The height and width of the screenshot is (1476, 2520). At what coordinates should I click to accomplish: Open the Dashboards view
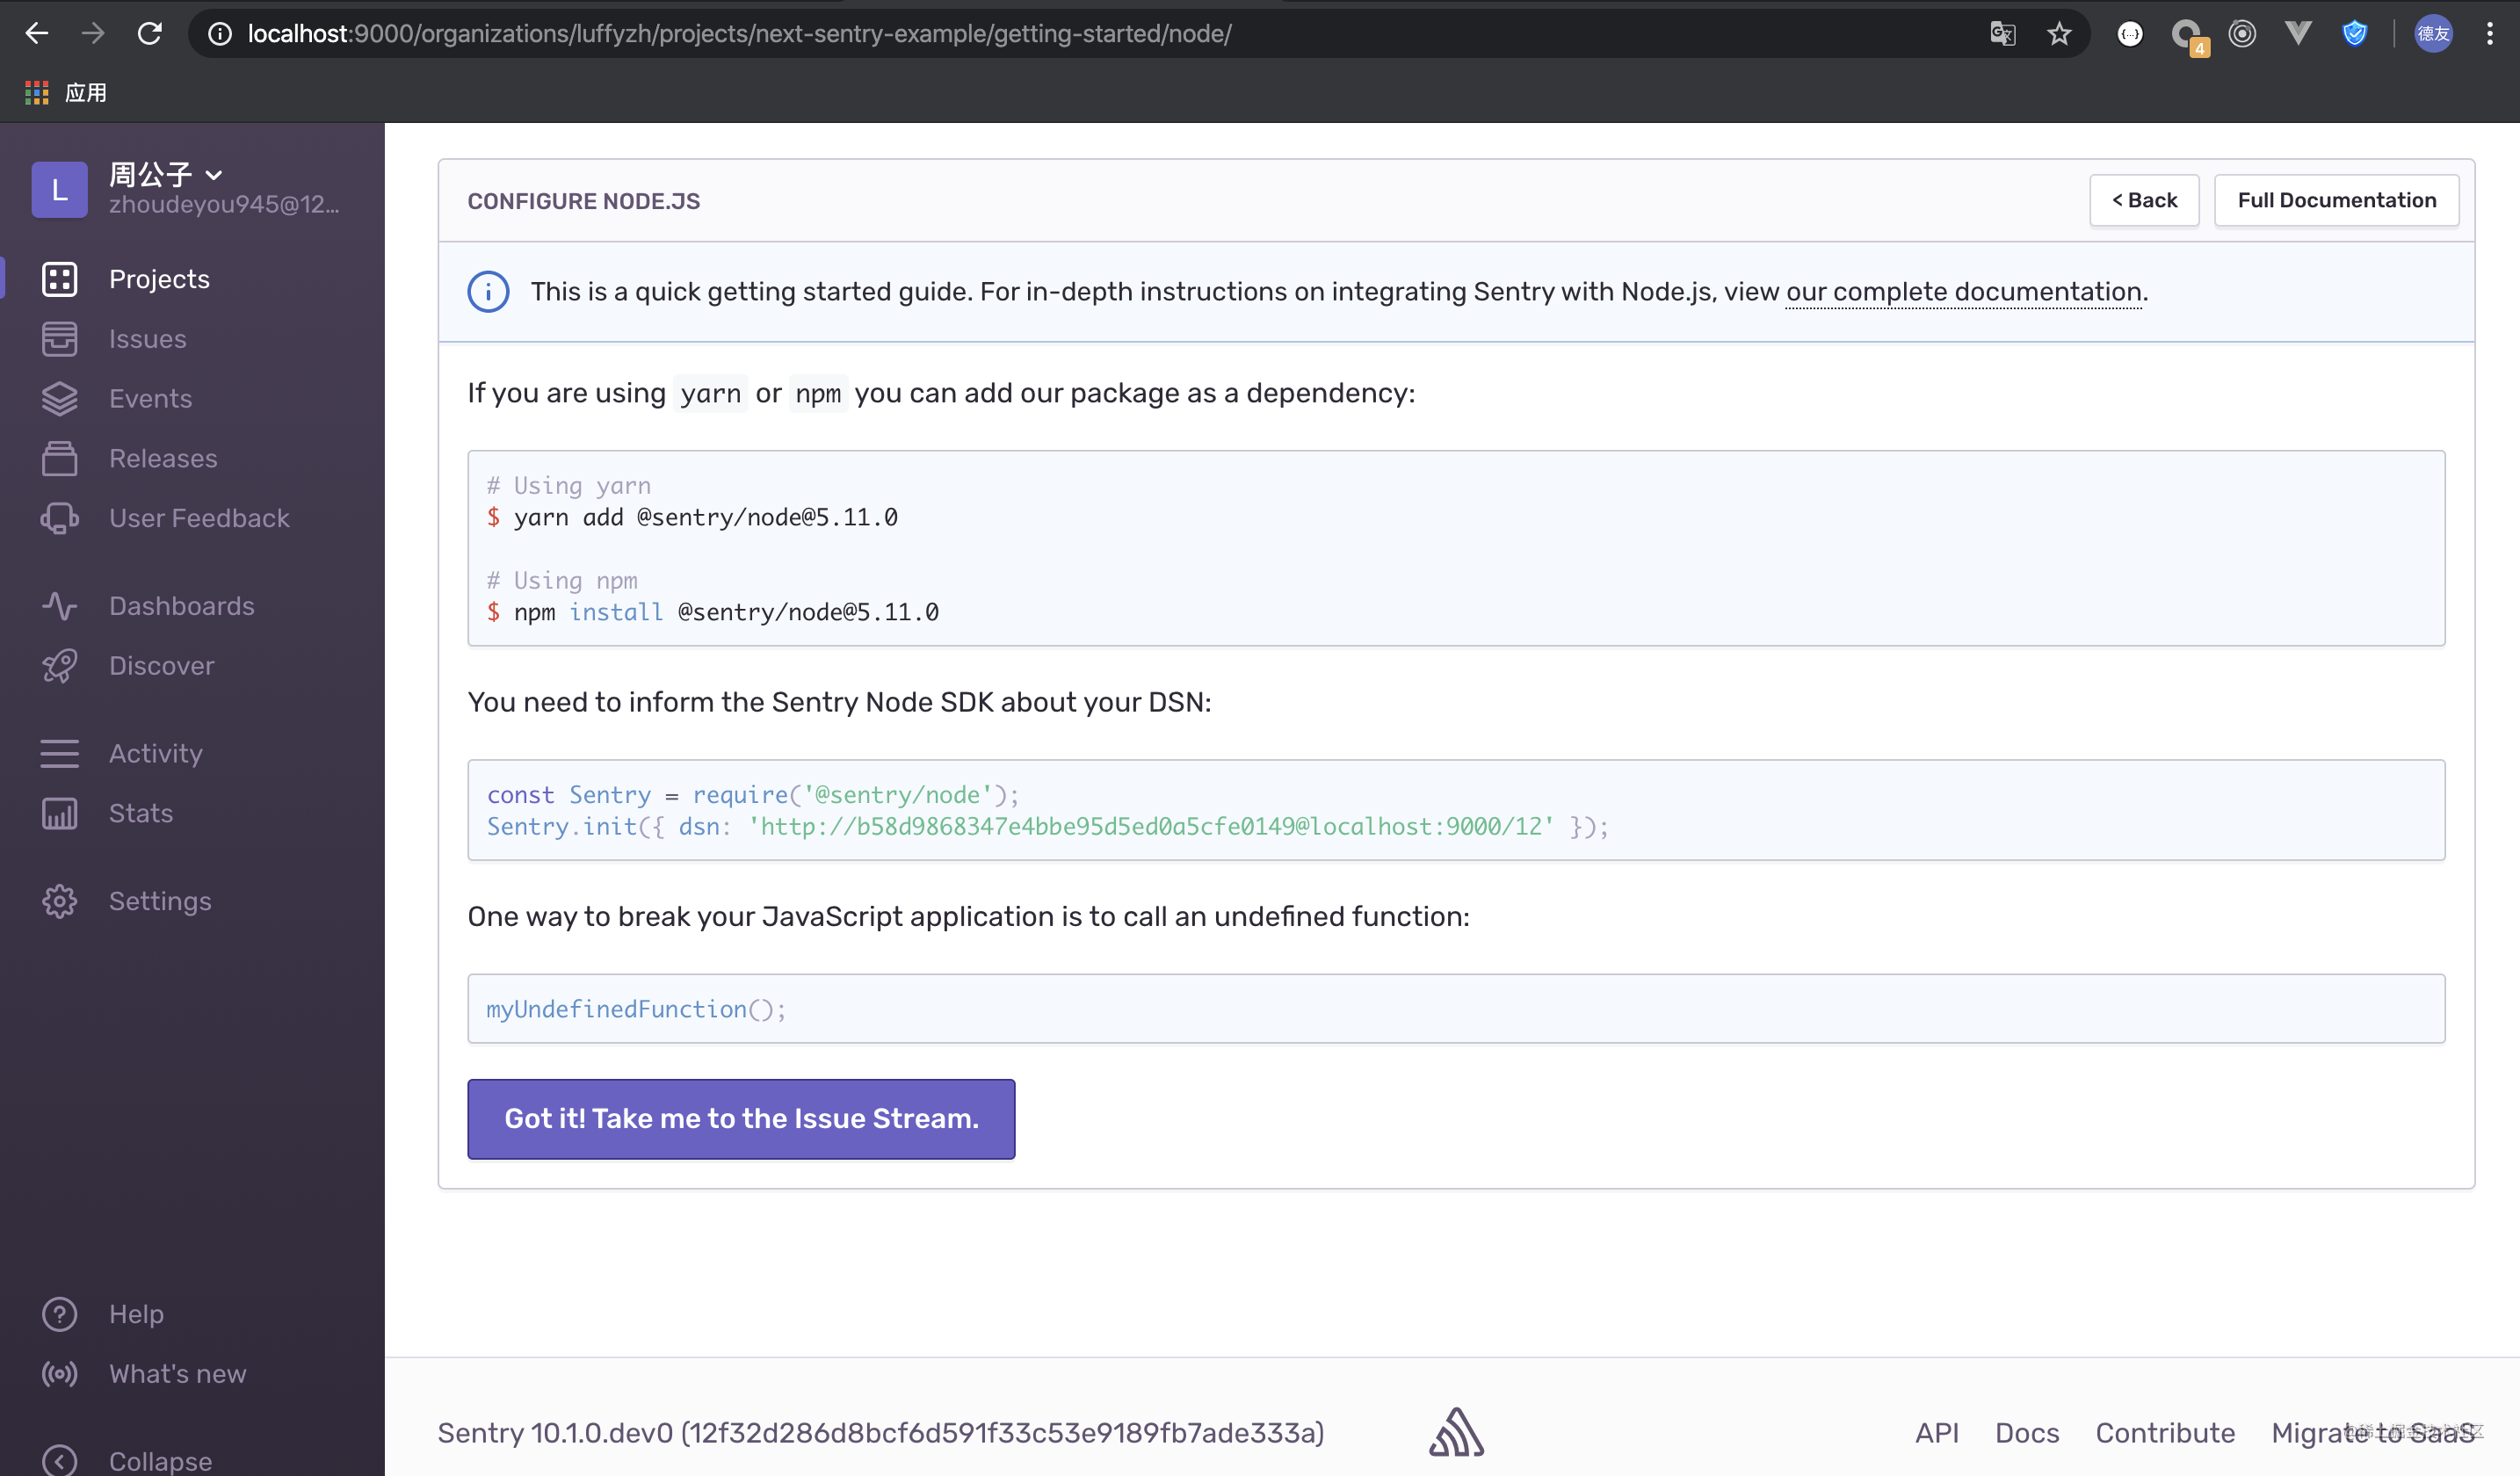181,605
